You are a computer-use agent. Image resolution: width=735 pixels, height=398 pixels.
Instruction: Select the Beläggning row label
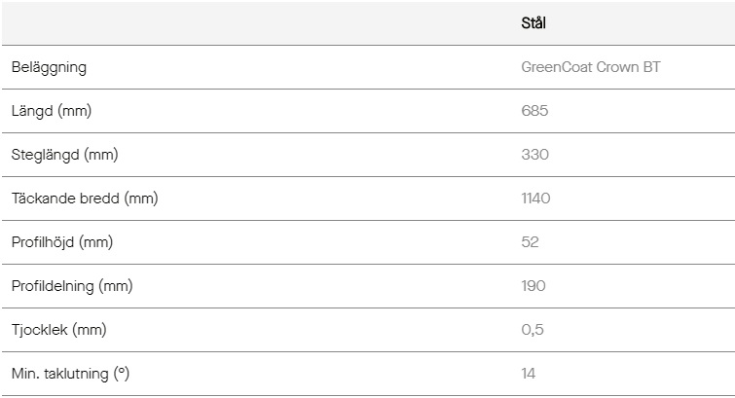49,67
